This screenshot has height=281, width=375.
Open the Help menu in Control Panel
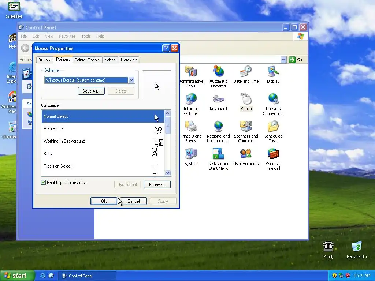coord(100,36)
